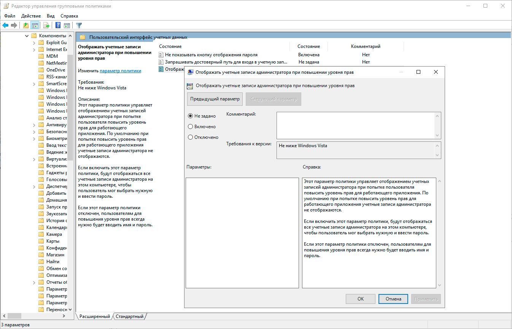The width and height of the screenshot is (512, 329).
Task: Open the 'Действие' menu
Action: (31, 16)
